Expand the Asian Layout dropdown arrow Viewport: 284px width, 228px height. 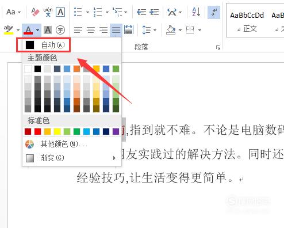click(180, 12)
